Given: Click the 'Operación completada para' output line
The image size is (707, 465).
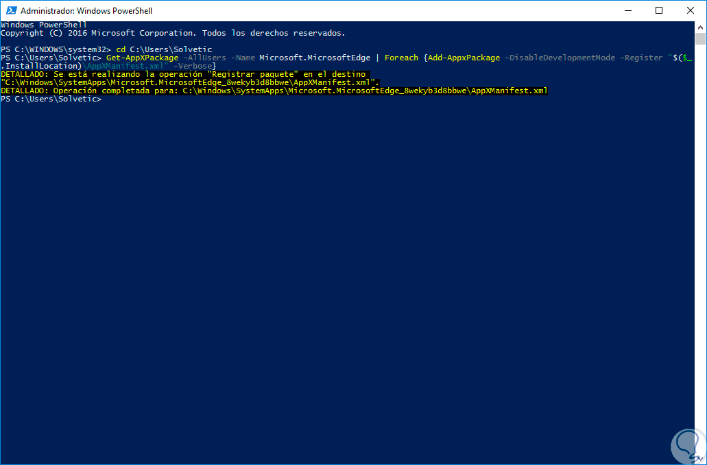Looking at the screenshot, I should pos(274,91).
